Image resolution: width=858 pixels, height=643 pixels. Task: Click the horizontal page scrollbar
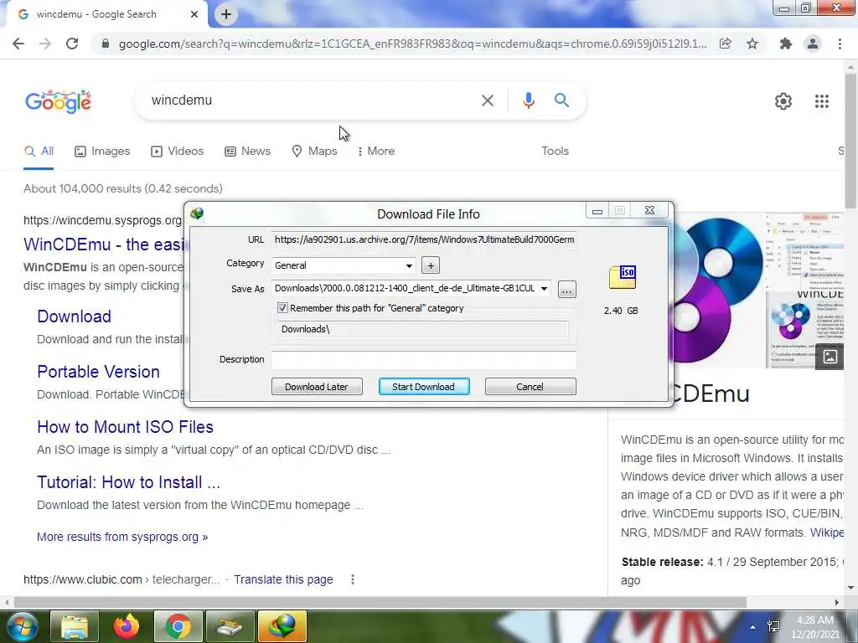click(x=380, y=603)
